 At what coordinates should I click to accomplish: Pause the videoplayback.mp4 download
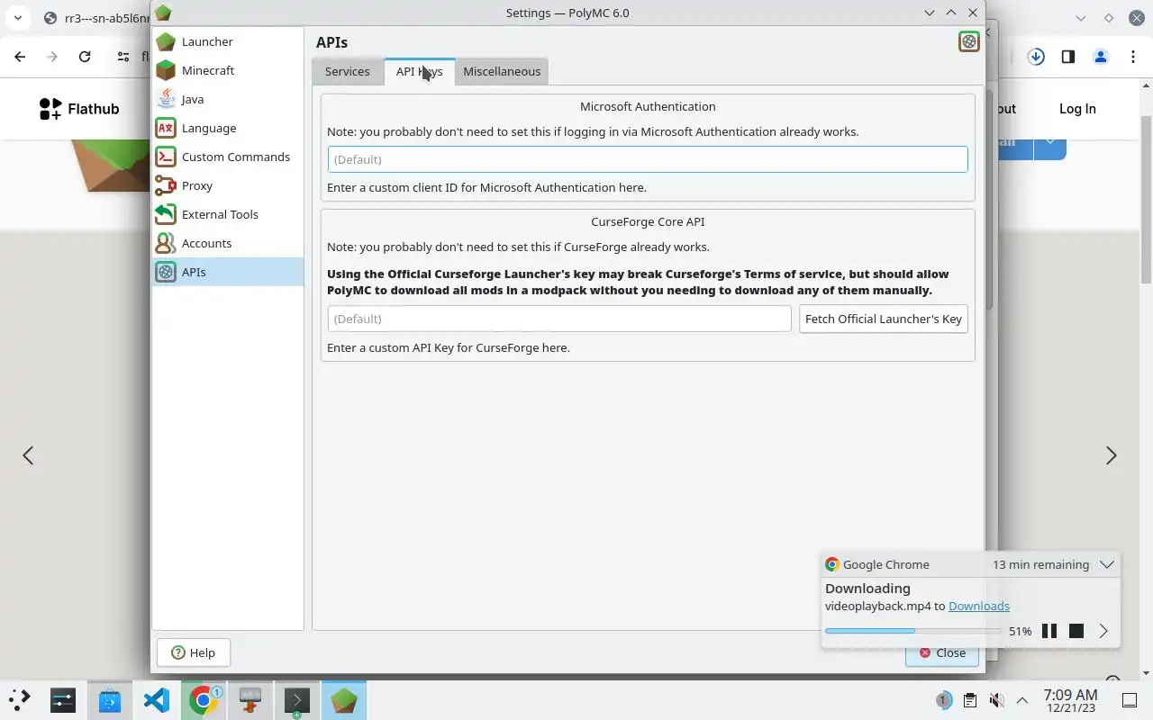[x=1049, y=631]
